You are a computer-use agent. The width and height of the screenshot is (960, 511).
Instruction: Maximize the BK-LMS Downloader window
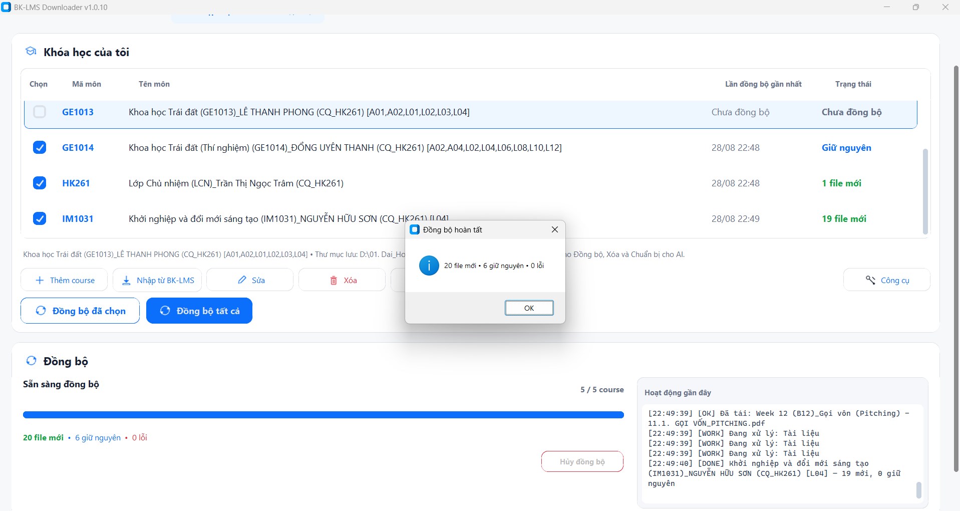(916, 7)
